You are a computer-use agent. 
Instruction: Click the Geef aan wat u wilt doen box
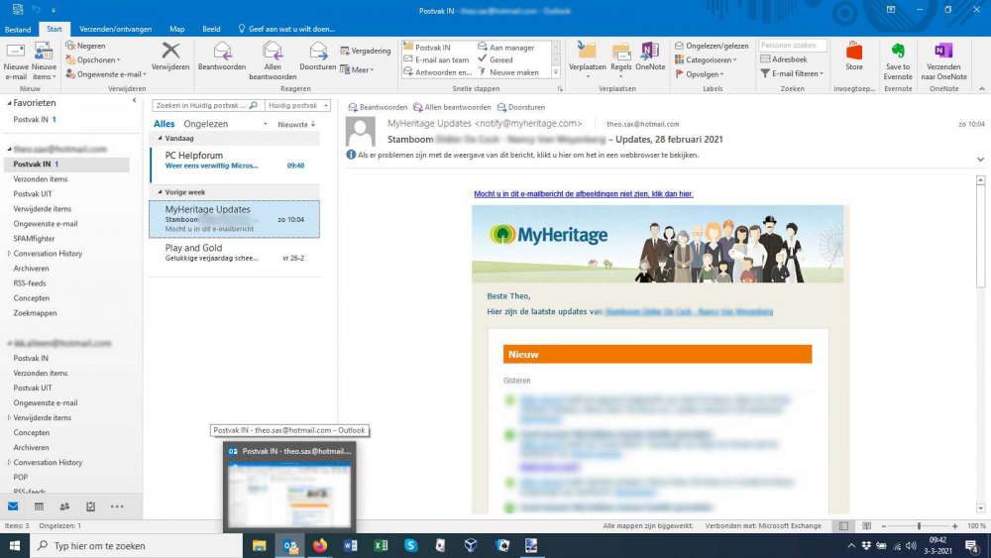click(x=286, y=29)
